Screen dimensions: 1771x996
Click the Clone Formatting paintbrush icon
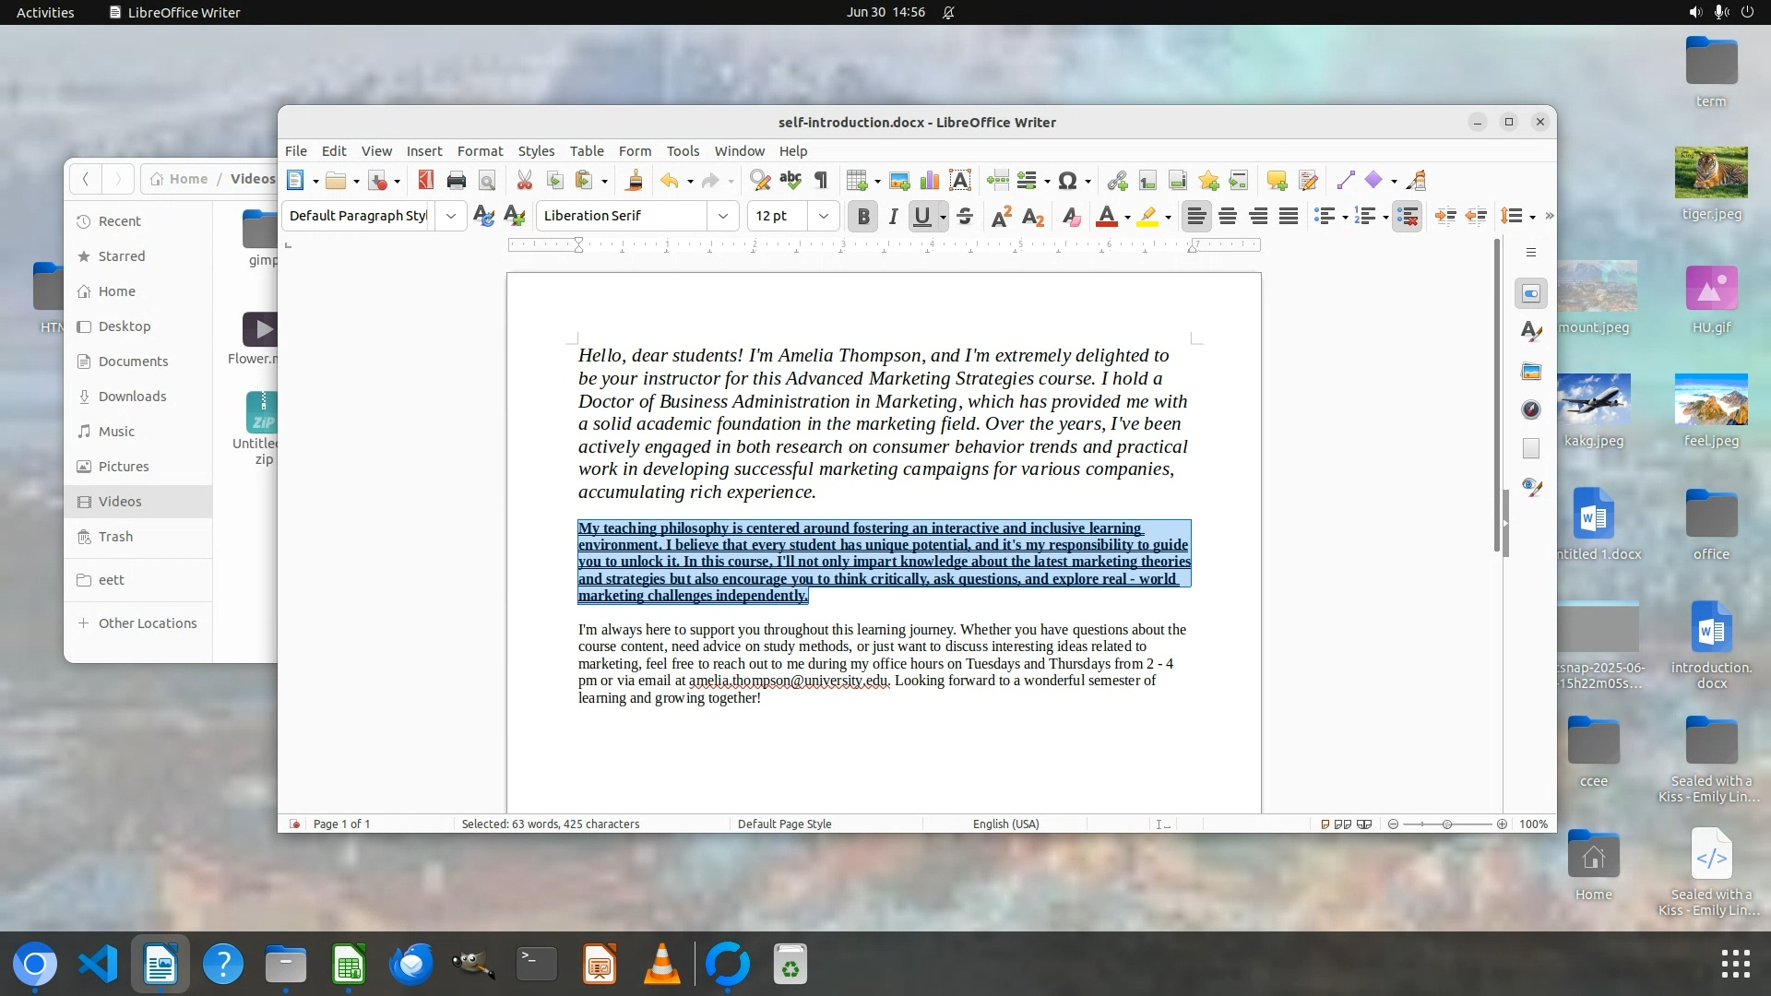634,181
